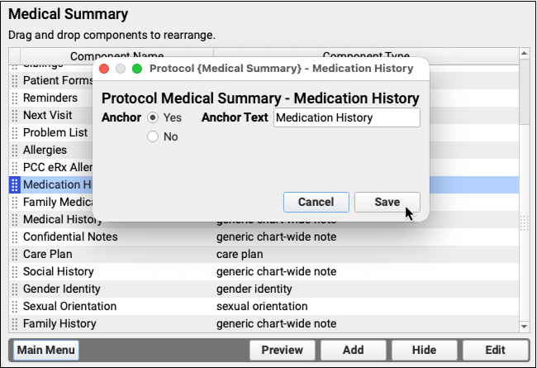Click drag handle next to Next Visit

click(15, 116)
